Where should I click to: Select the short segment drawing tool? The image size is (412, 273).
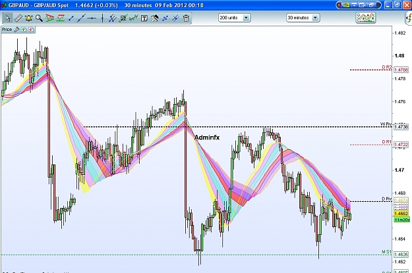[71, 18]
